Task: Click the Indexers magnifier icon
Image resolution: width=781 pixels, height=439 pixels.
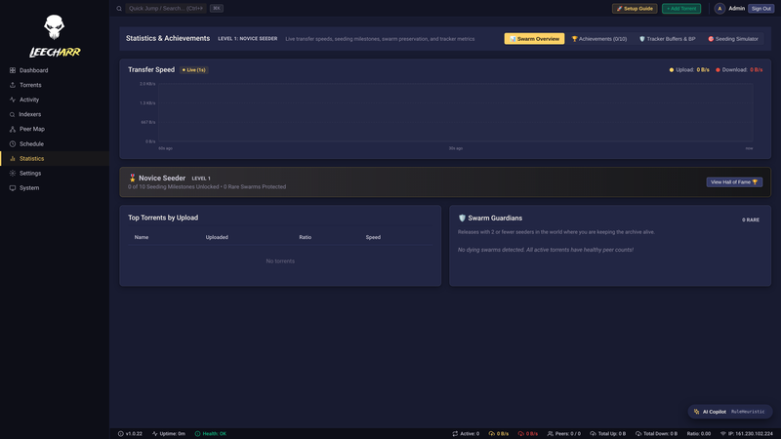Action: [x=13, y=114]
